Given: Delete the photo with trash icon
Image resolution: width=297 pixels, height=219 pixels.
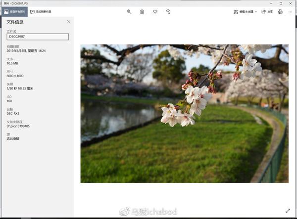Looking at the screenshot, I should [x=142, y=12].
